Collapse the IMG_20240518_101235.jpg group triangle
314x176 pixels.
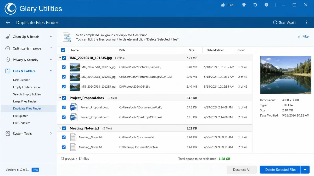pos(60,58)
